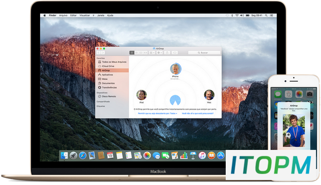Open iTunes from the dock
Image resolution: width=321 pixels, height=185 pixels.
[202, 155]
